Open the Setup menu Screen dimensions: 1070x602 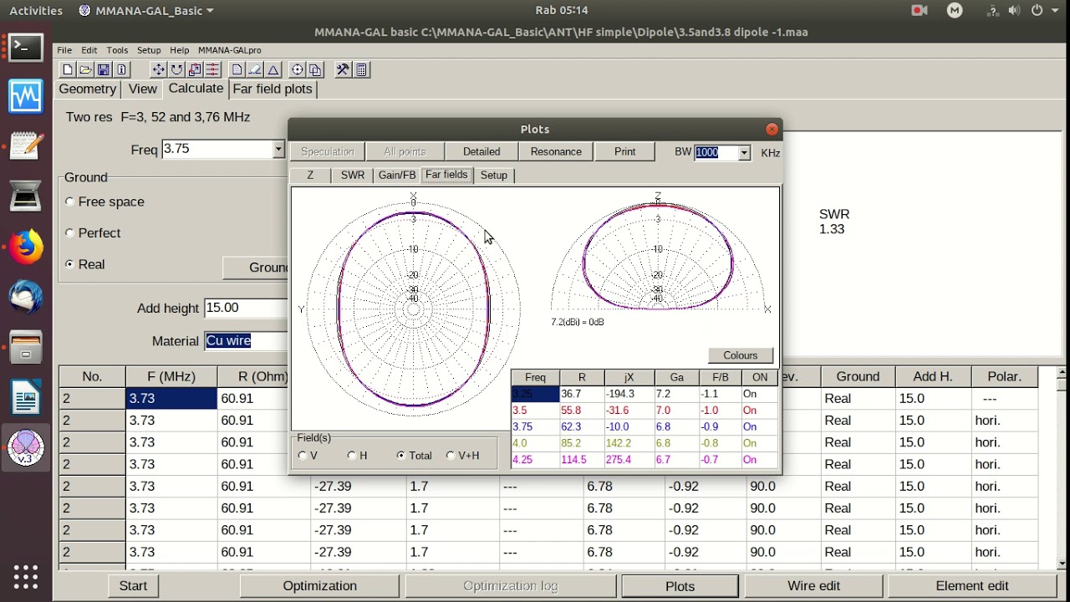149,50
